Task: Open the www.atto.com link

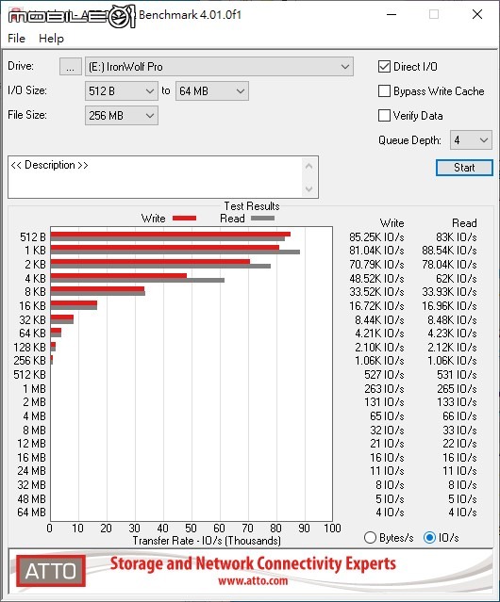Action: click(253, 580)
